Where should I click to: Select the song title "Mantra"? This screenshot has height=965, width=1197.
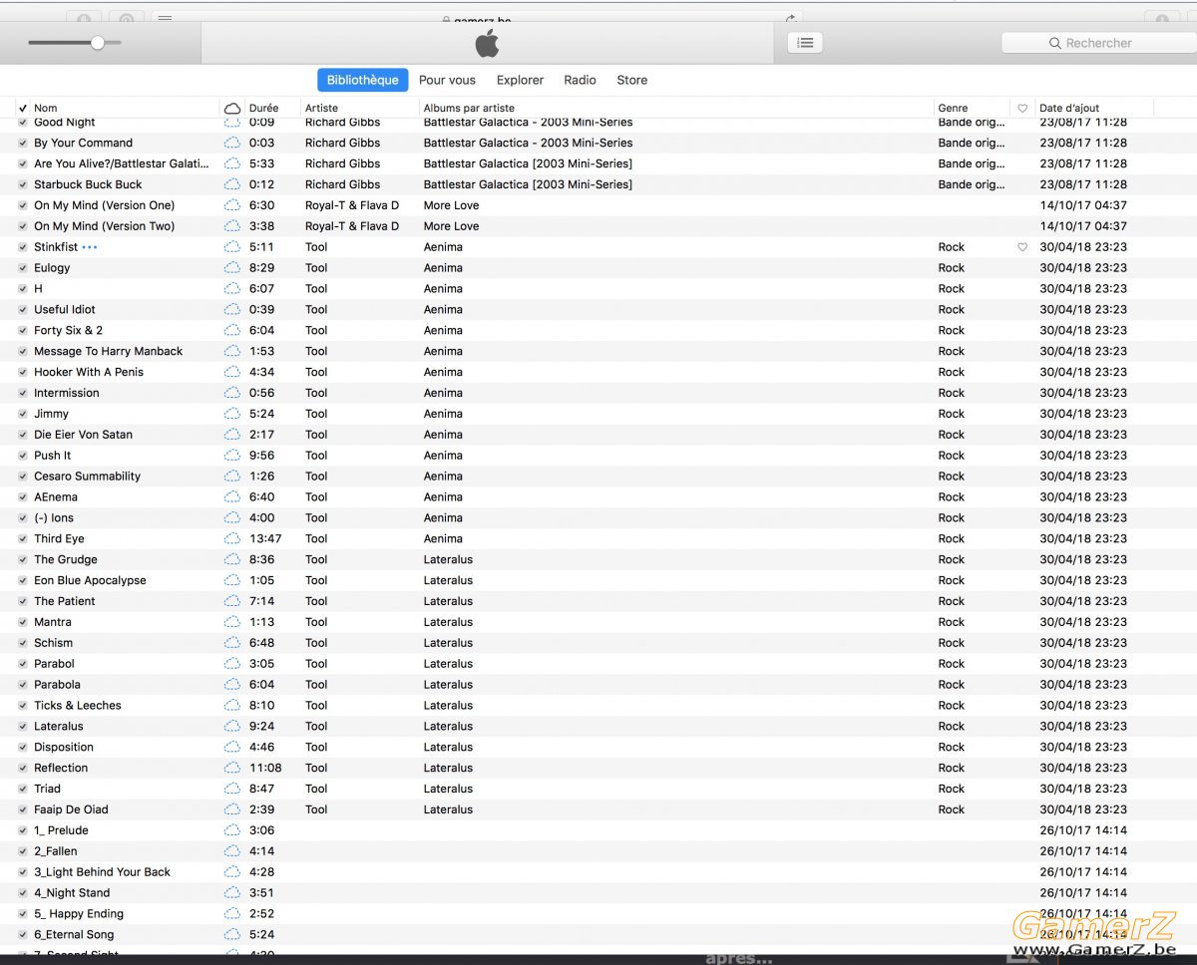(53, 622)
